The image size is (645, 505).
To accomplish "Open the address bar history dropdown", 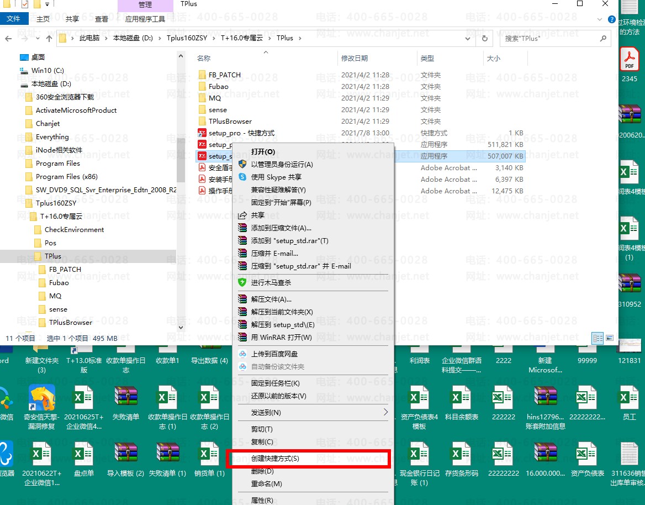I will (x=468, y=38).
